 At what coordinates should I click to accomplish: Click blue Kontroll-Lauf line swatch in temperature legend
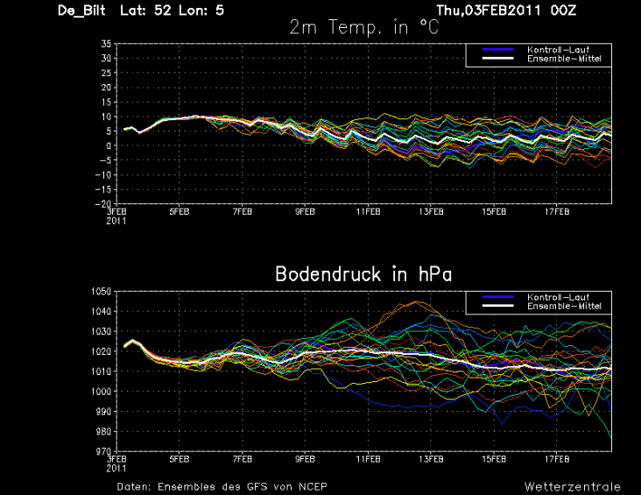(498, 49)
